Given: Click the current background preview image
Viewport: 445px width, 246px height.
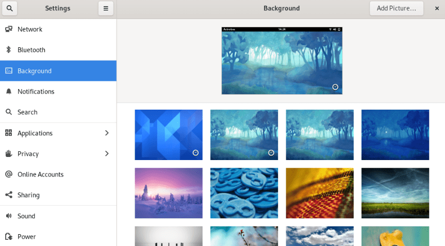Looking at the screenshot, I should coord(282,61).
